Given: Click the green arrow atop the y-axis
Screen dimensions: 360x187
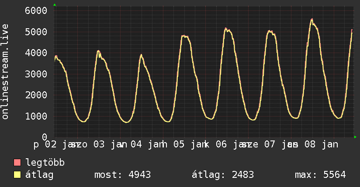Looking at the screenshot, I should pos(55,5).
